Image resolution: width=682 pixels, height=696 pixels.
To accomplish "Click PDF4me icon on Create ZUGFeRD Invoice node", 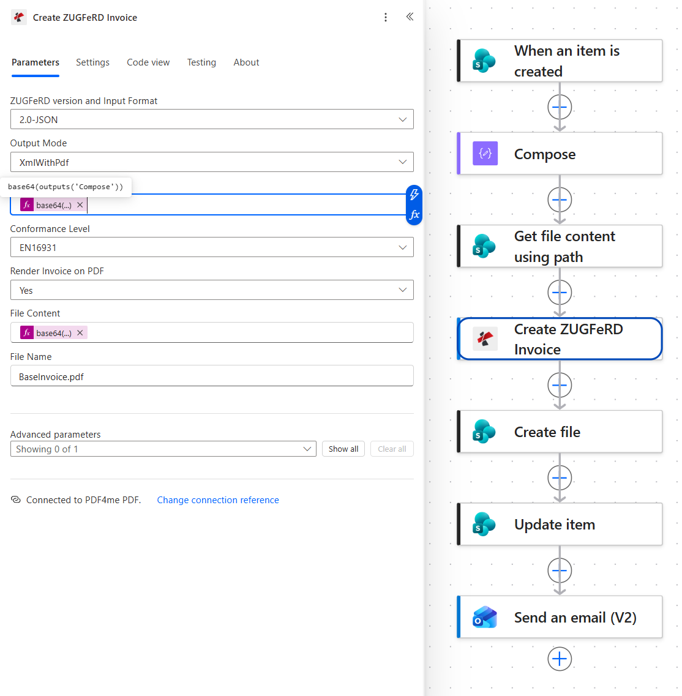I will (485, 339).
